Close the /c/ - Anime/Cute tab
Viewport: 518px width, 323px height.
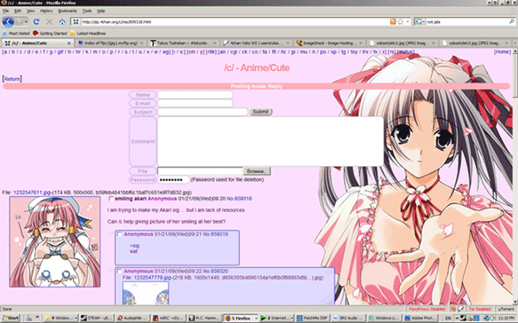point(69,43)
